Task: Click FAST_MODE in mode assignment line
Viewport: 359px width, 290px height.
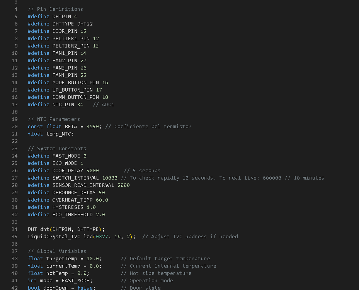Action: pyautogui.click(x=76, y=280)
